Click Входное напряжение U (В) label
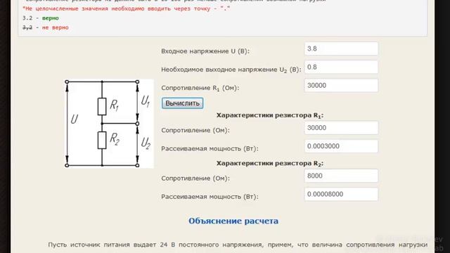 205,51
